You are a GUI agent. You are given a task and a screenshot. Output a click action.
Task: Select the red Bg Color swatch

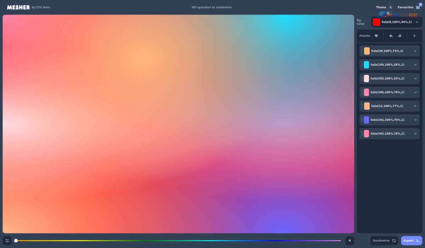coord(376,22)
